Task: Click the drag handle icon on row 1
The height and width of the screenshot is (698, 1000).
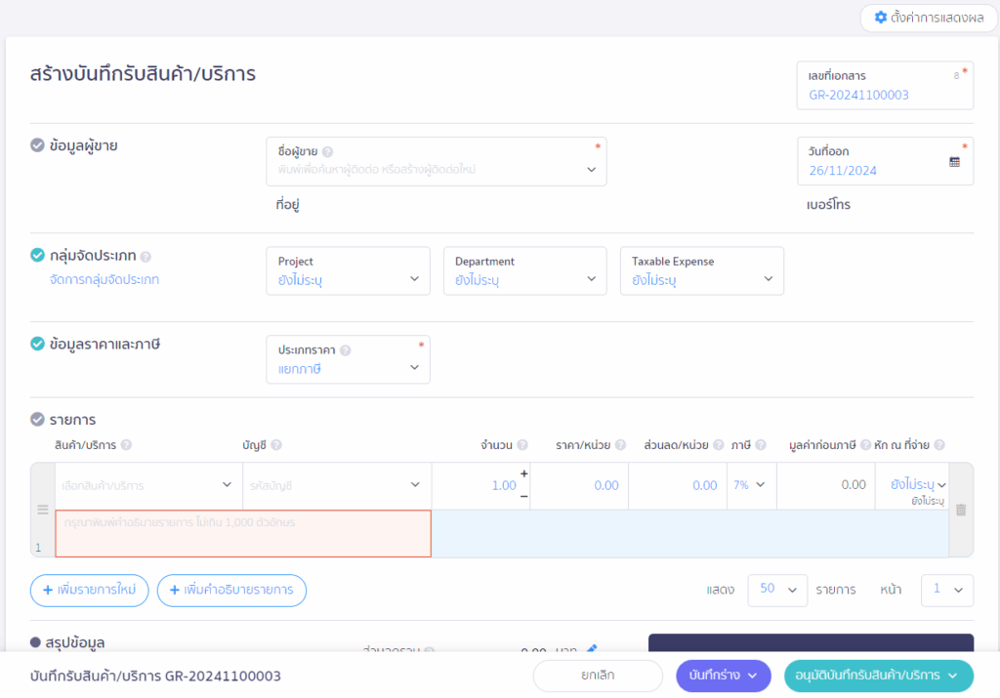Action: 42,510
